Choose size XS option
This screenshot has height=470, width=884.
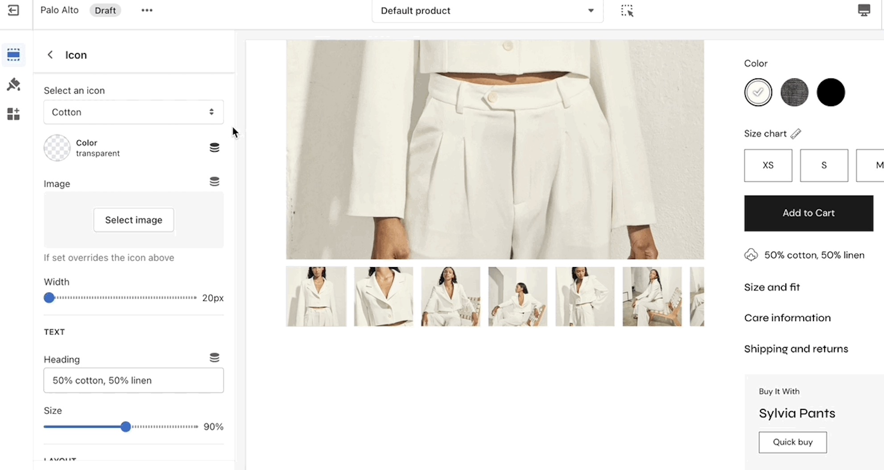coord(768,165)
